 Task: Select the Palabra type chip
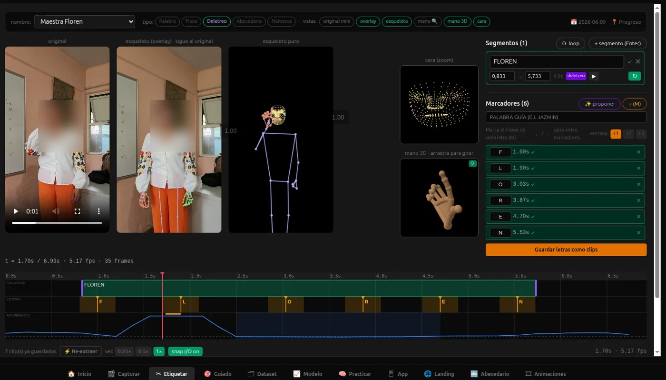(x=167, y=21)
